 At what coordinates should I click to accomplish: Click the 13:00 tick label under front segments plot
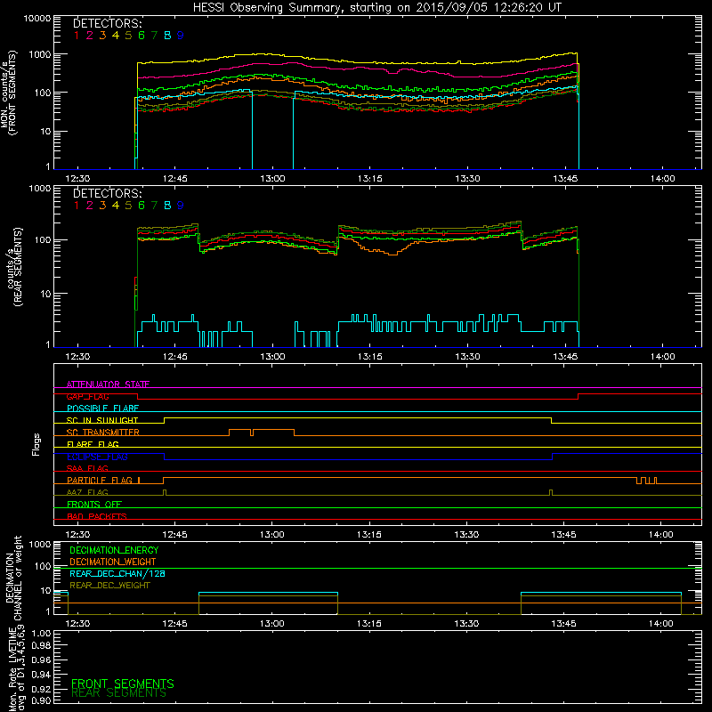[x=272, y=179]
